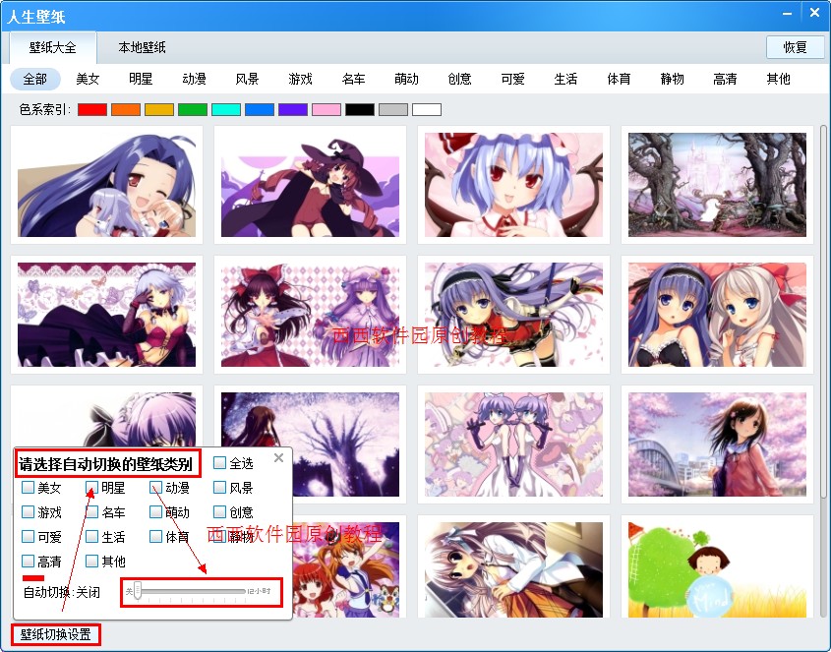Screen dimensions: 831x652
Task: Select the fantasy castle forest wallpaper
Action: pos(717,185)
